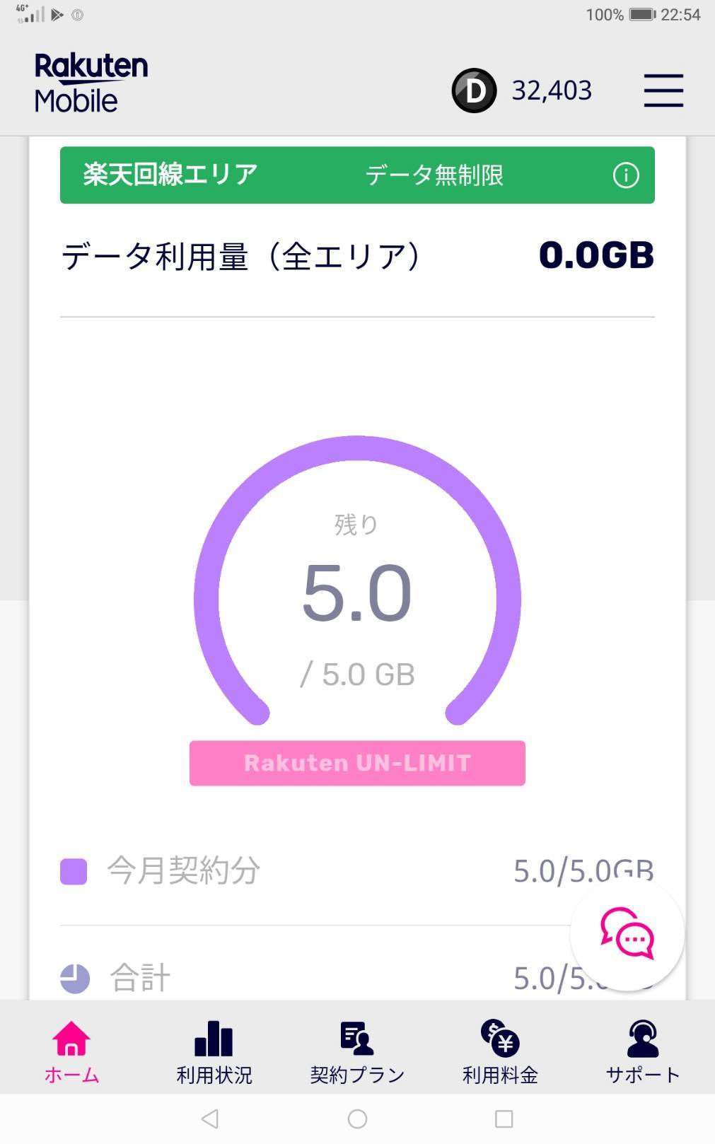Tap the D rank badge icon
The height and width of the screenshot is (1144, 715).
(x=474, y=91)
